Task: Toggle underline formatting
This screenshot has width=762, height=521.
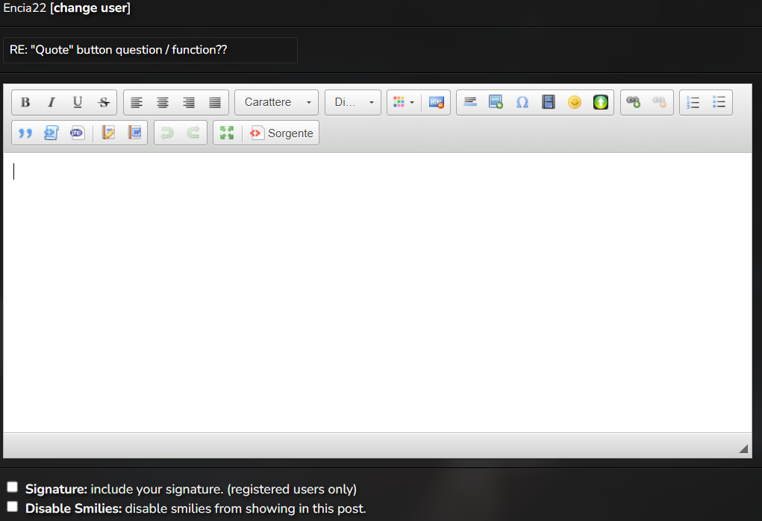Action: (78, 102)
